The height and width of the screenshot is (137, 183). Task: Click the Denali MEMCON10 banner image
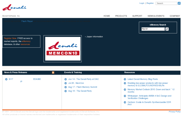coord(63,49)
